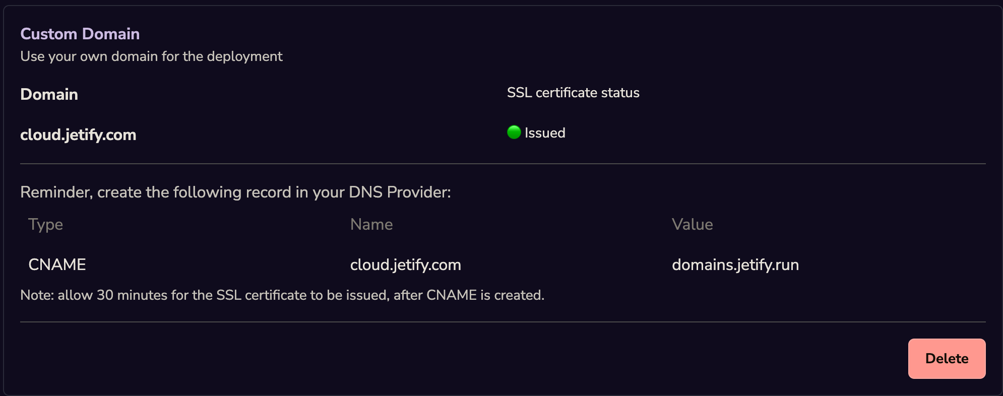Image resolution: width=1003 pixels, height=396 pixels.
Task: Select the domain cloud.jetify.com
Action: point(78,135)
